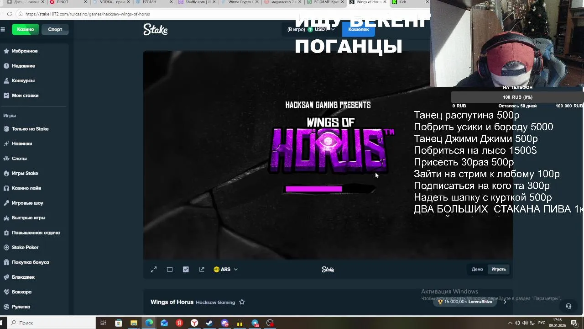Click the Баккара icon
This screenshot has height=329, width=584.
6,292
